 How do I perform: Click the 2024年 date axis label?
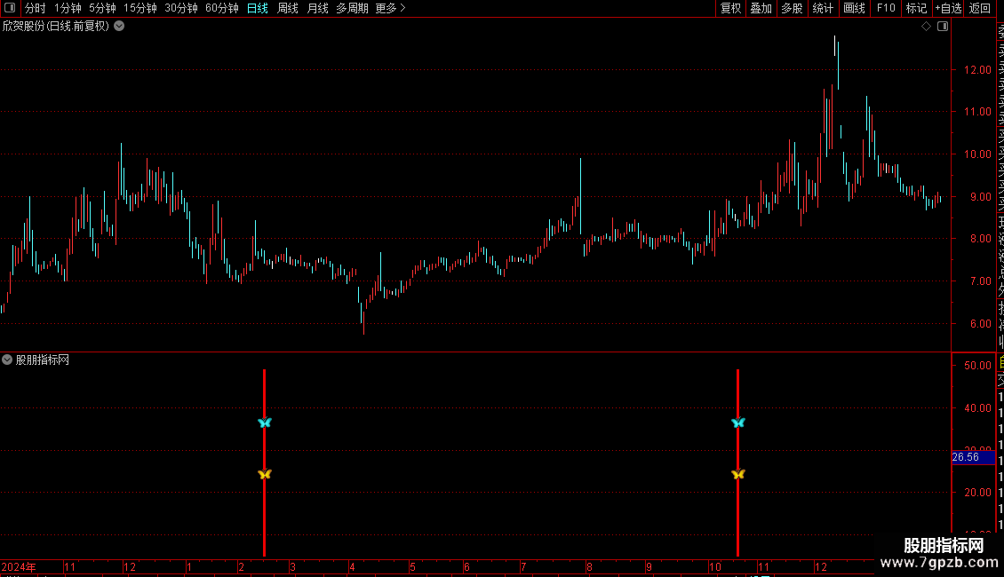(x=19, y=566)
